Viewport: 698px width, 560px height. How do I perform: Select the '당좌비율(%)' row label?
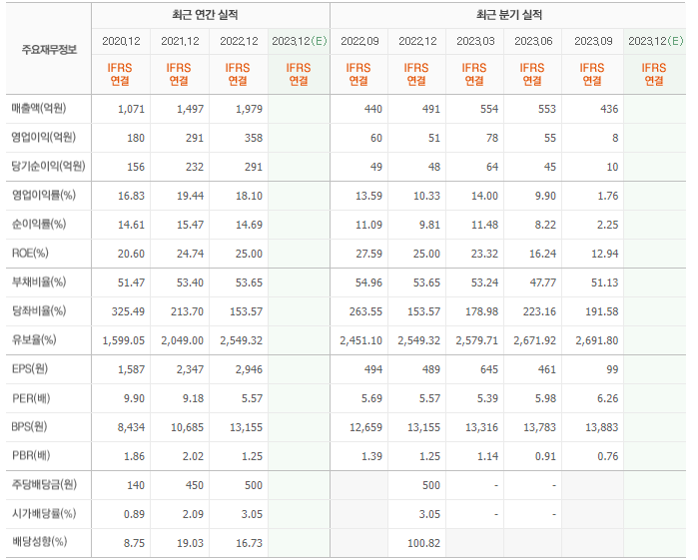click(x=39, y=310)
